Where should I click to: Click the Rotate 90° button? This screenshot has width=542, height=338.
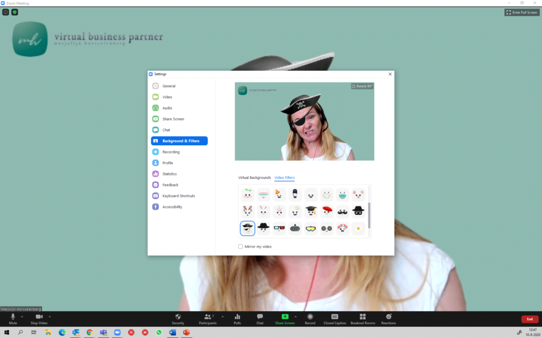362,86
